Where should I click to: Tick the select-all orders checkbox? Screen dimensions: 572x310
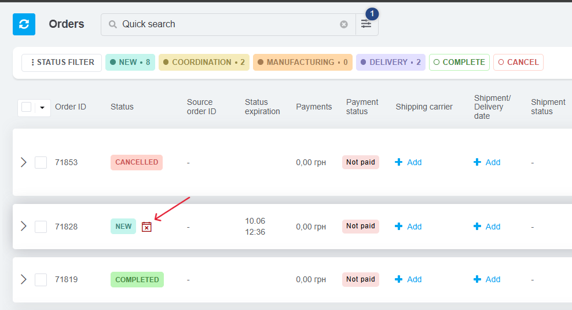[x=26, y=107]
